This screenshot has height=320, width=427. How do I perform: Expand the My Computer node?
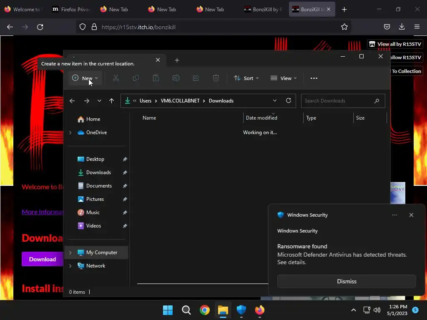(x=70, y=252)
